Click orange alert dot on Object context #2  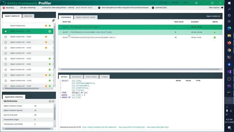(46, 37)
